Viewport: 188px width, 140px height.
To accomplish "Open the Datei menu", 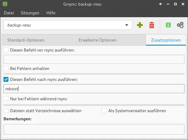I will coord(9,13).
